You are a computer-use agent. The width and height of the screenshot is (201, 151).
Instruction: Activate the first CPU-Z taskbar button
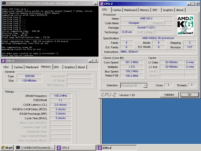(76, 148)
